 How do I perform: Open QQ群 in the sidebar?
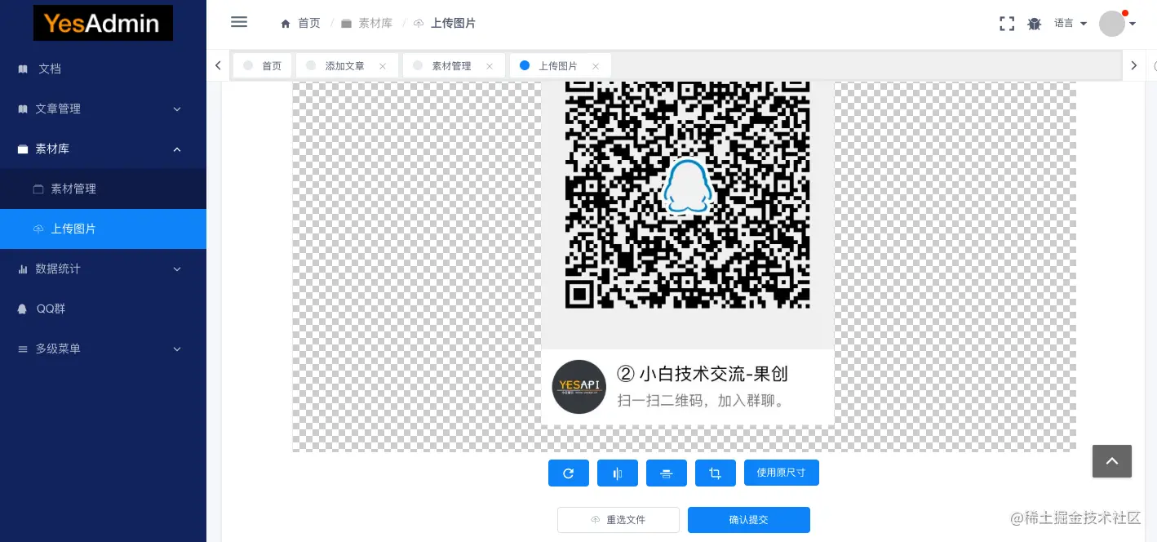tap(103, 309)
